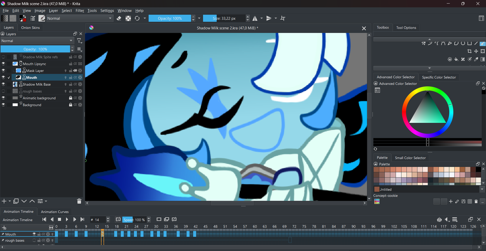Click the wrap around mode icon

click(283, 18)
